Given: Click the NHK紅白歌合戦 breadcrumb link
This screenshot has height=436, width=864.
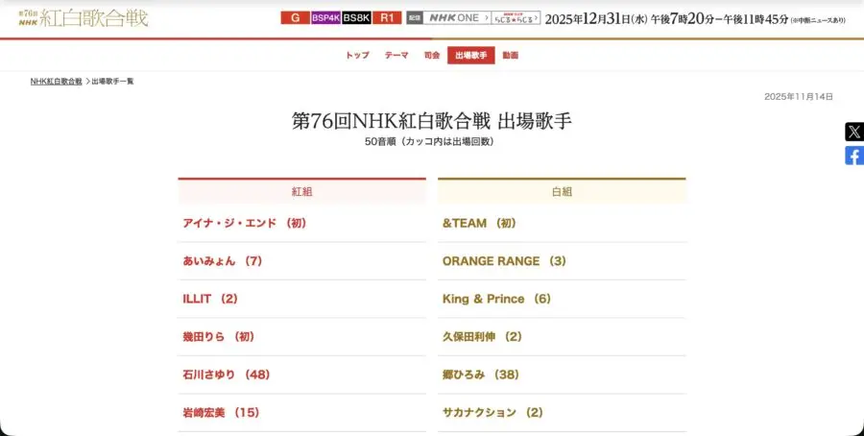Looking at the screenshot, I should [x=56, y=82].
